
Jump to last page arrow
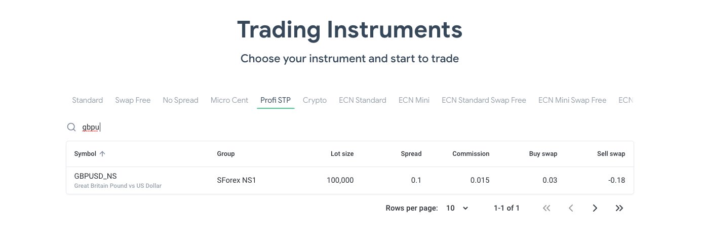[619, 208]
